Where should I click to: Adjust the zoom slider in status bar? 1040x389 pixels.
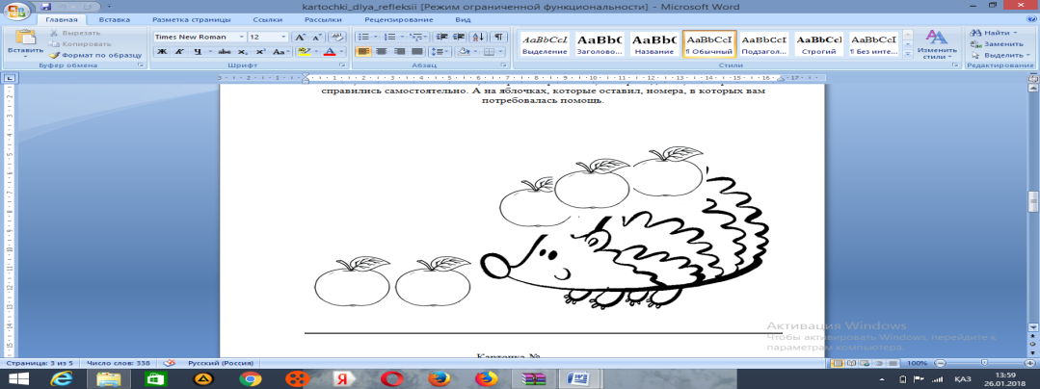[x=984, y=363]
